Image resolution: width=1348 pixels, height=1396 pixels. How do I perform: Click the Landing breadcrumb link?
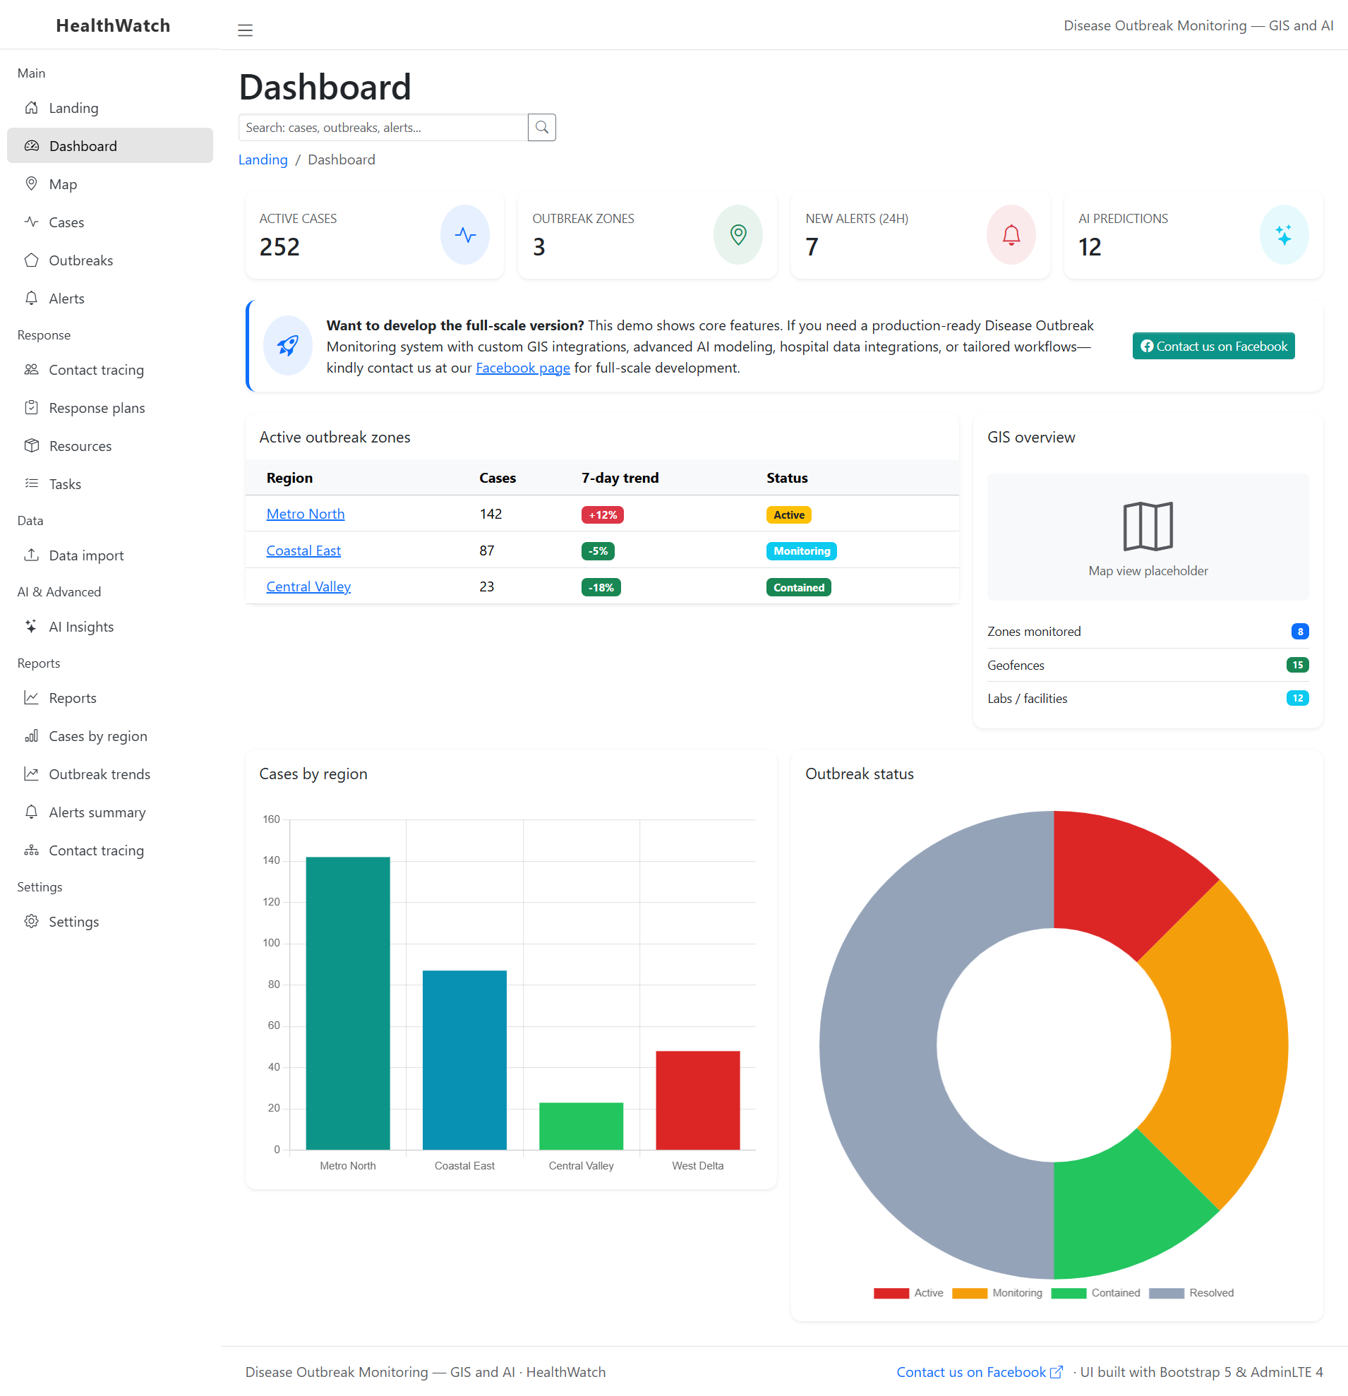coord(262,159)
